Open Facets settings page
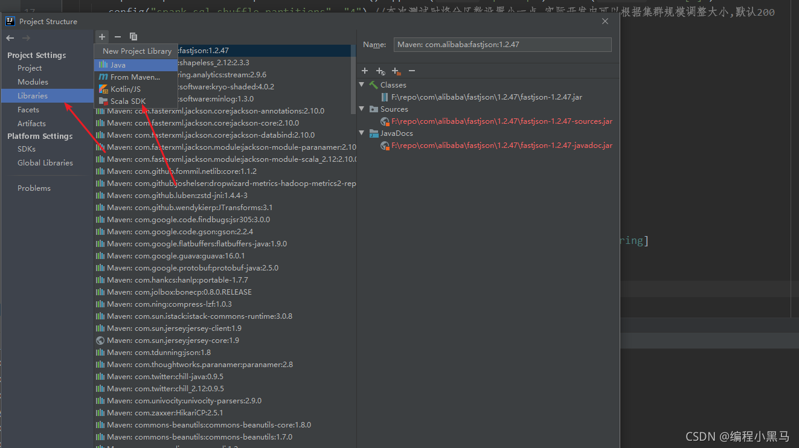Image resolution: width=799 pixels, height=448 pixels. [x=28, y=109]
